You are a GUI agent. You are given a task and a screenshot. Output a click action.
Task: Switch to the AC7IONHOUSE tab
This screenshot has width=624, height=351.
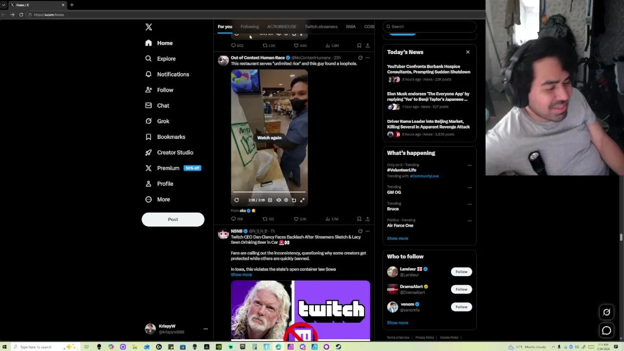(282, 26)
